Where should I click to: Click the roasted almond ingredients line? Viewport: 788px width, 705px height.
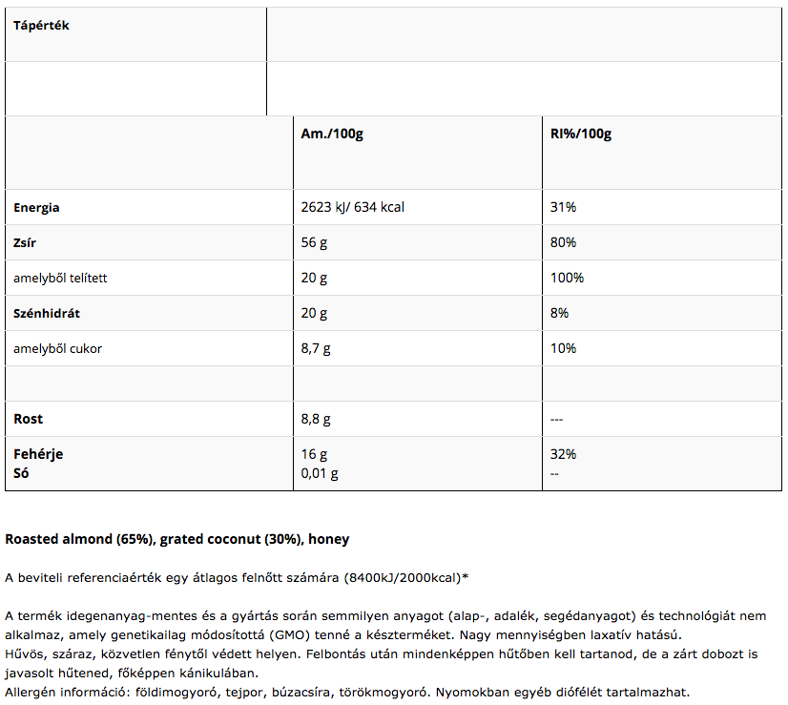pyautogui.click(x=177, y=540)
